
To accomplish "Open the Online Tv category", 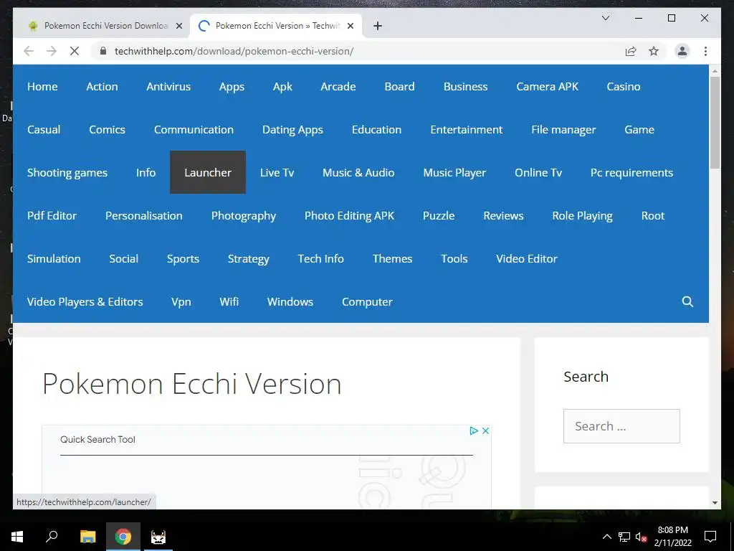I will (538, 172).
